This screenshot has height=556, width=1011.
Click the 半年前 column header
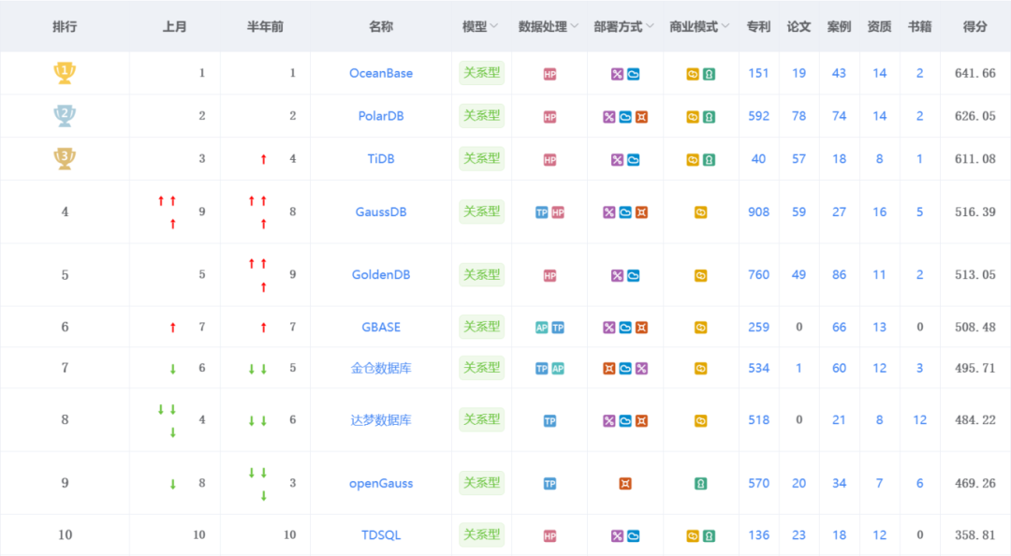(265, 26)
